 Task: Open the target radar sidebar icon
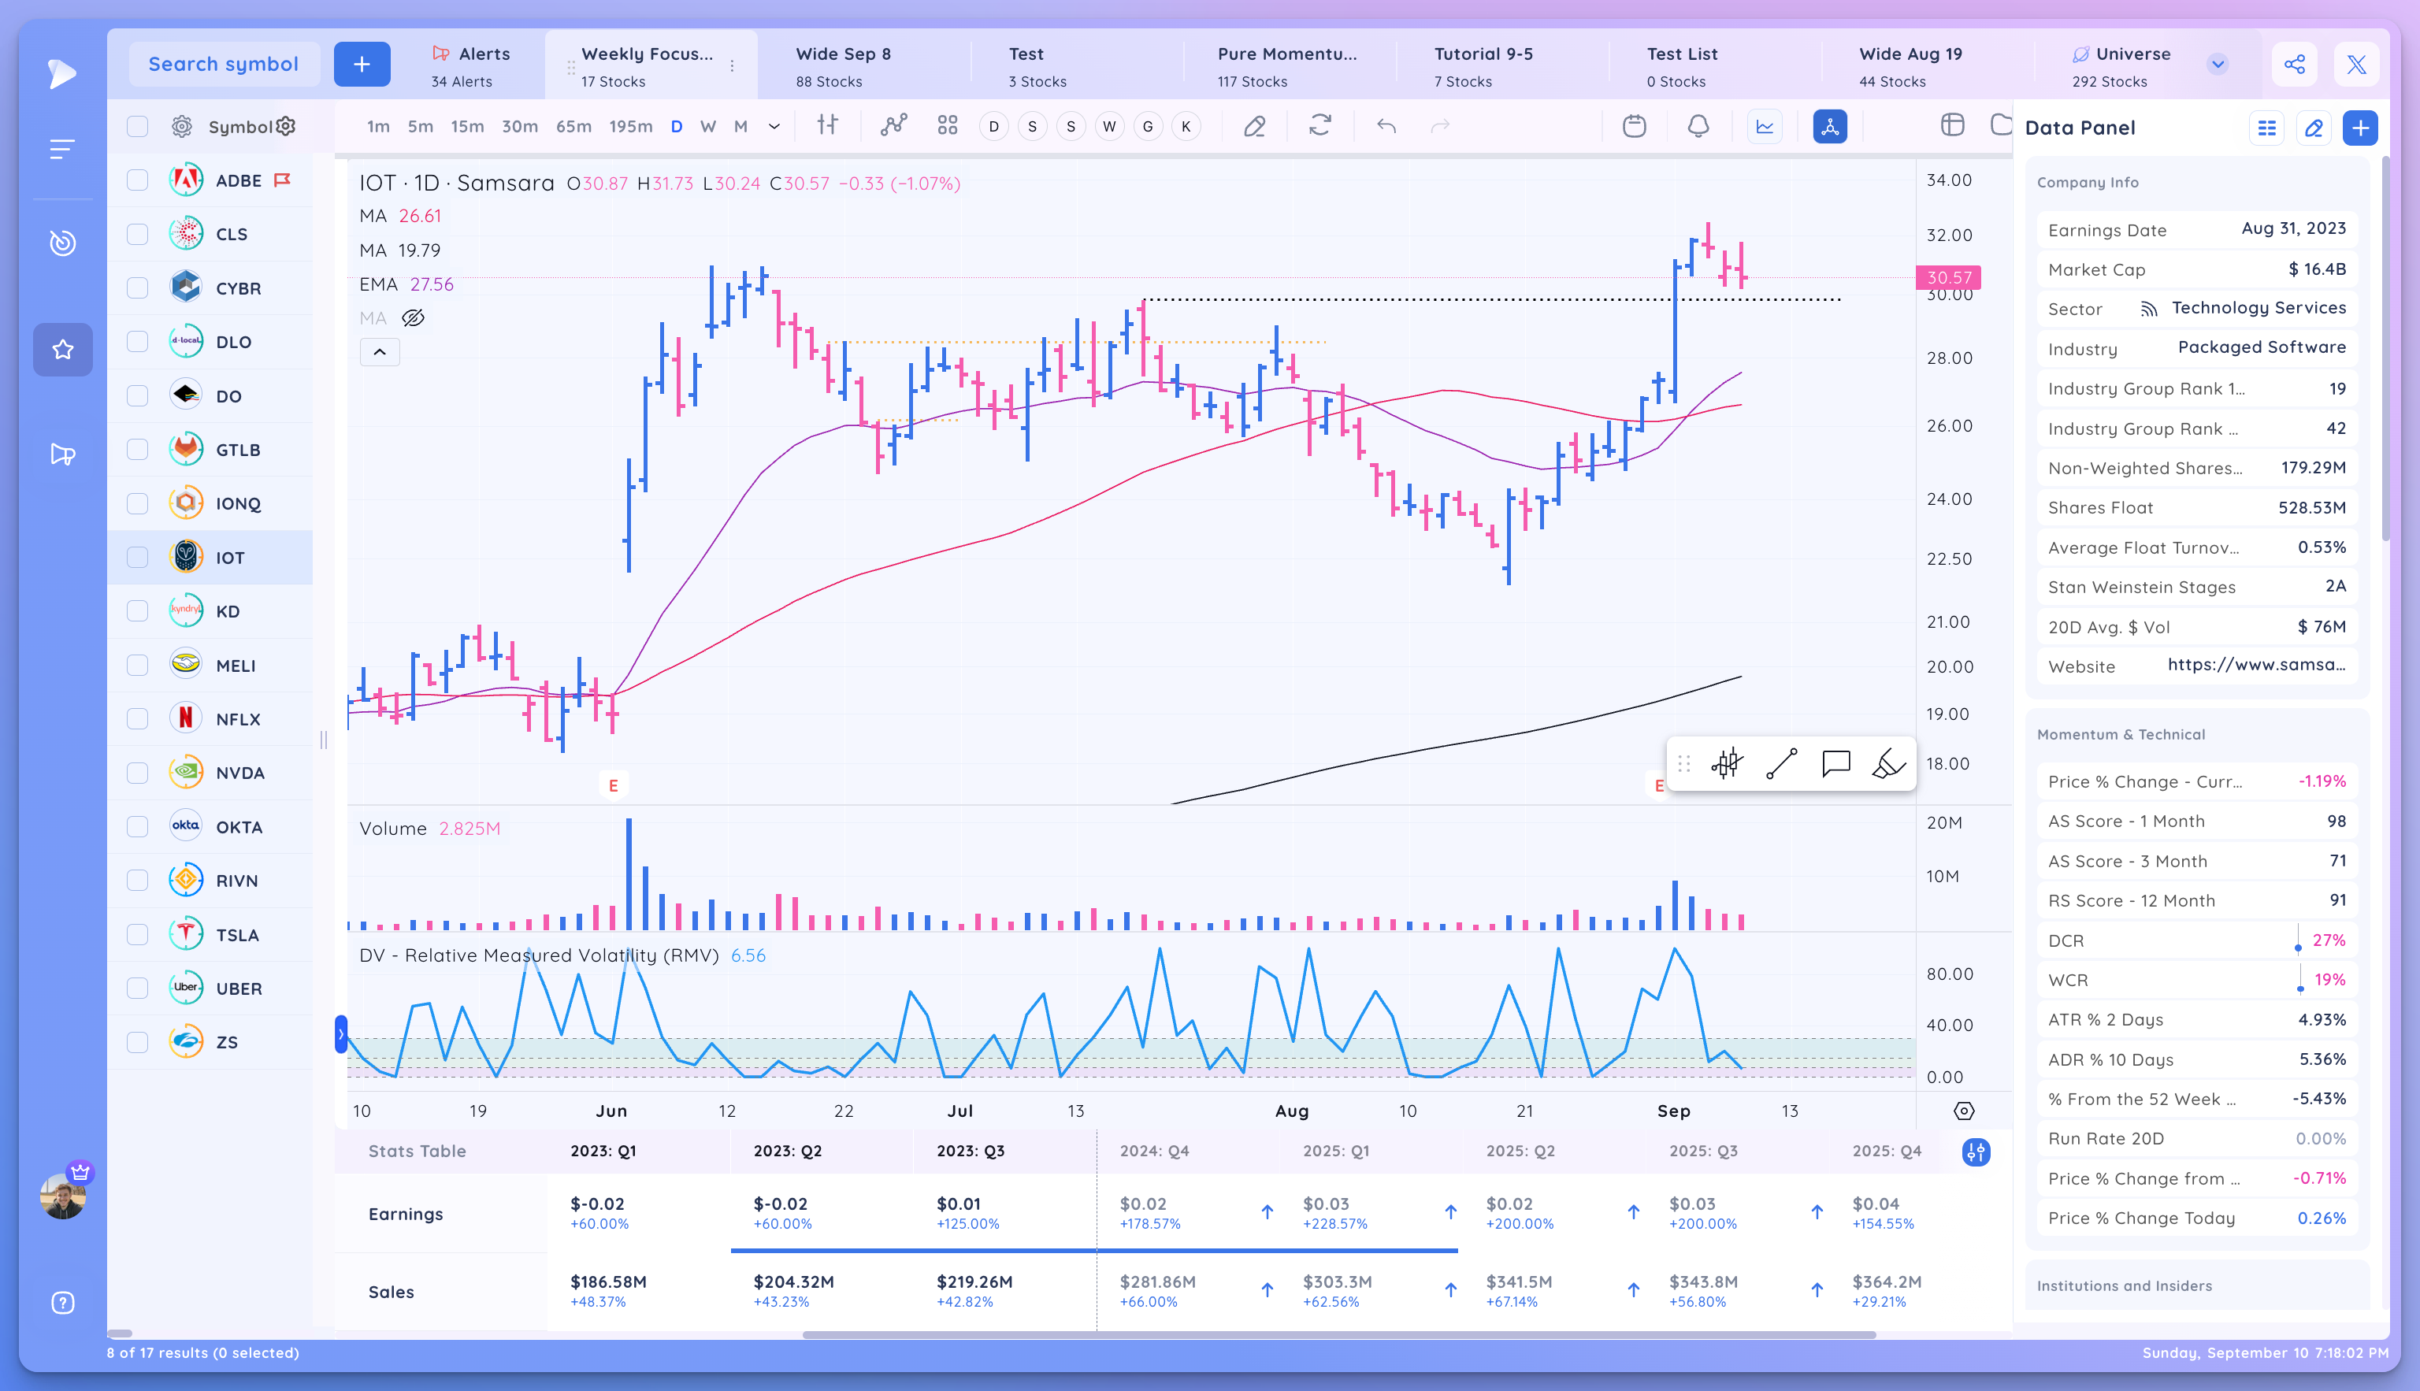(x=63, y=243)
